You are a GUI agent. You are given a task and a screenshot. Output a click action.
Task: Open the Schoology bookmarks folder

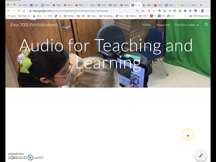click(106, 16)
